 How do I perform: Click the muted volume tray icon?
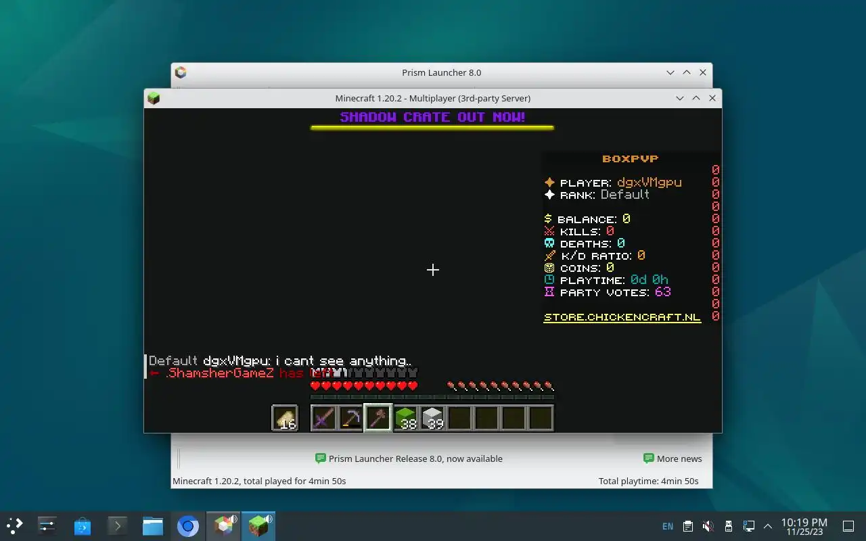[708, 526]
